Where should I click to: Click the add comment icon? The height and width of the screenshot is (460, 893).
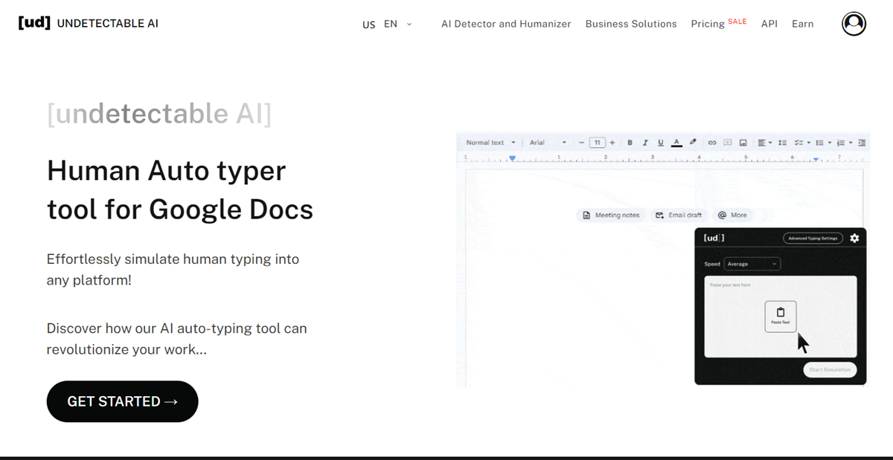pos(728,143)
